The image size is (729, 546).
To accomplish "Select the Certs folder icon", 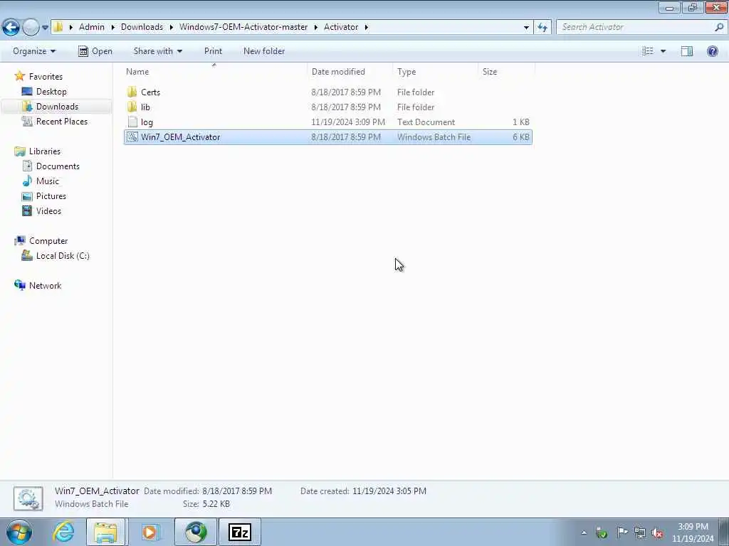I will coord(132,92).
